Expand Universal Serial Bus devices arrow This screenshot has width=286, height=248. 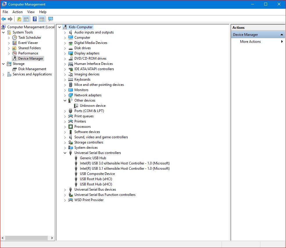click(65, 190)
